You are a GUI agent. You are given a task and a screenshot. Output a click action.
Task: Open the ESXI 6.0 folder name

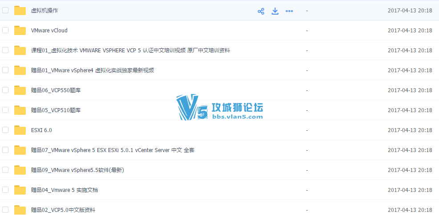(x=41, y=130)
